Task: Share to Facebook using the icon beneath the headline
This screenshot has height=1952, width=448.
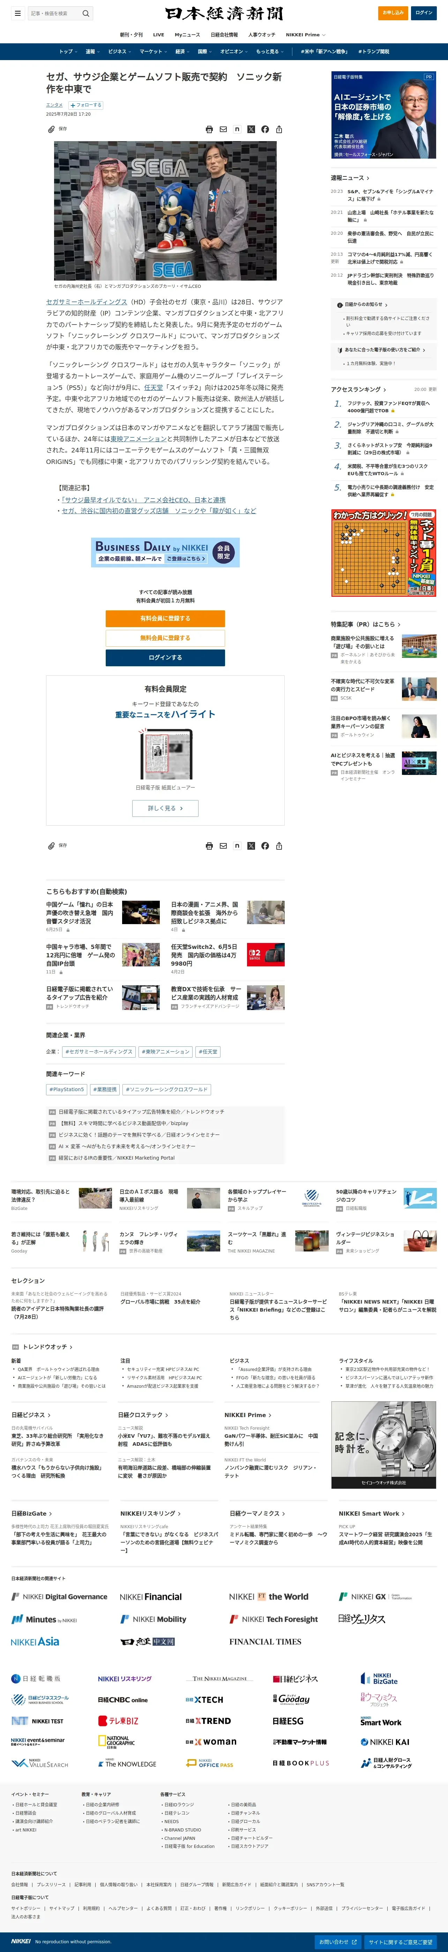Action: 265,130
